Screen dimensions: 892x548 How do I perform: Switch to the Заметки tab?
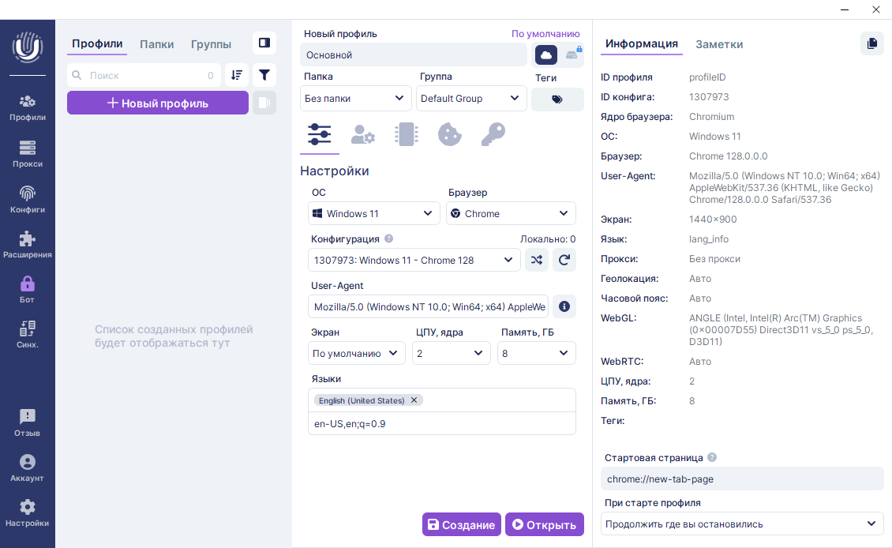[x=718, y=44]
